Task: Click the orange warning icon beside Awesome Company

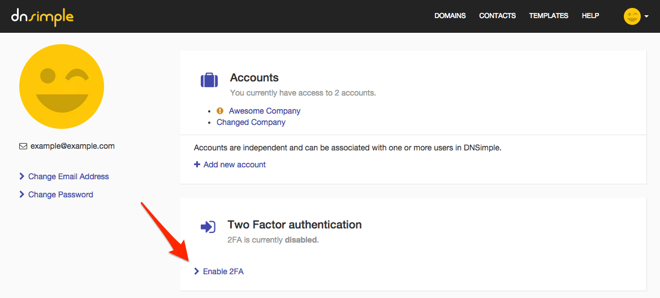Action: click(220, 111)
